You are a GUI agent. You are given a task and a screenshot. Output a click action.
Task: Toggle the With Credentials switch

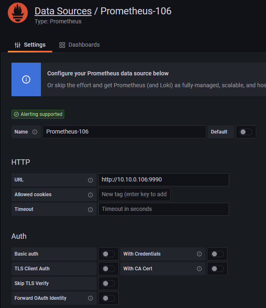[217, 254]
